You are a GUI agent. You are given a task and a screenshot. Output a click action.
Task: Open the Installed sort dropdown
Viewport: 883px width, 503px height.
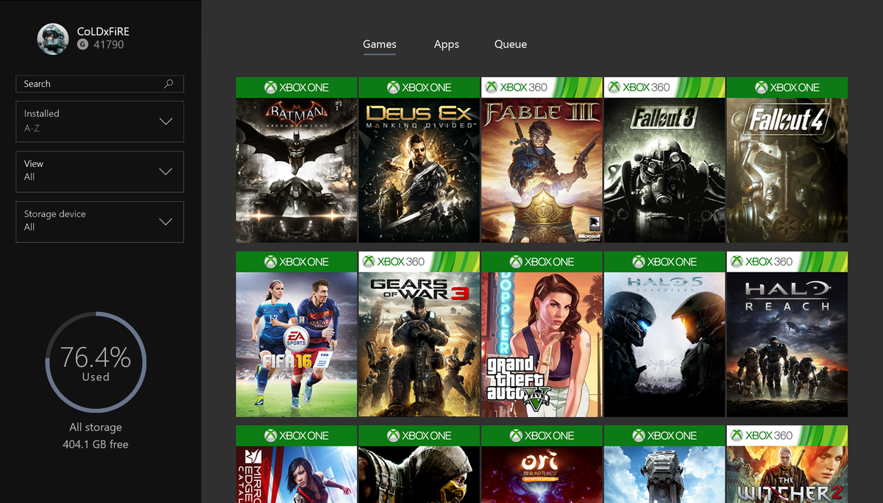tap(99, 121)
